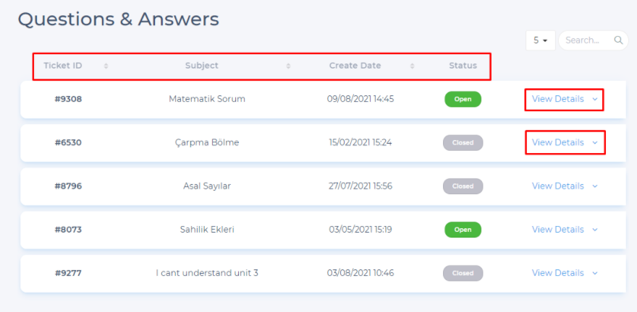View Details of Sahilik Ekleri ticket

(x=557, y=229)
